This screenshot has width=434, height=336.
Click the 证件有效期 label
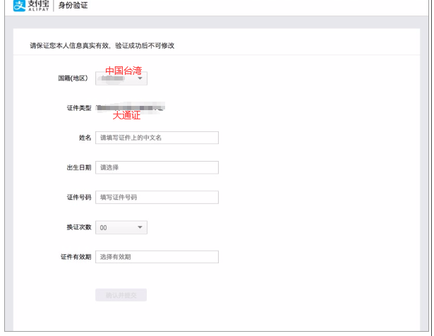76,257
